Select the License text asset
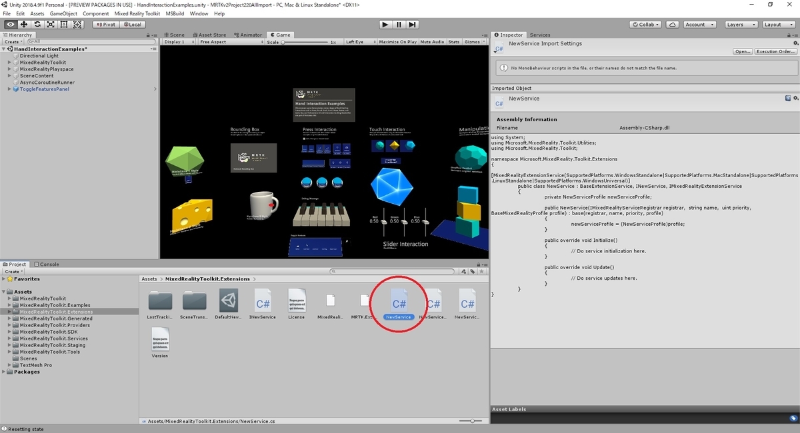The height and width of the screenshot is (433, 800). click(x=297, y=305)
